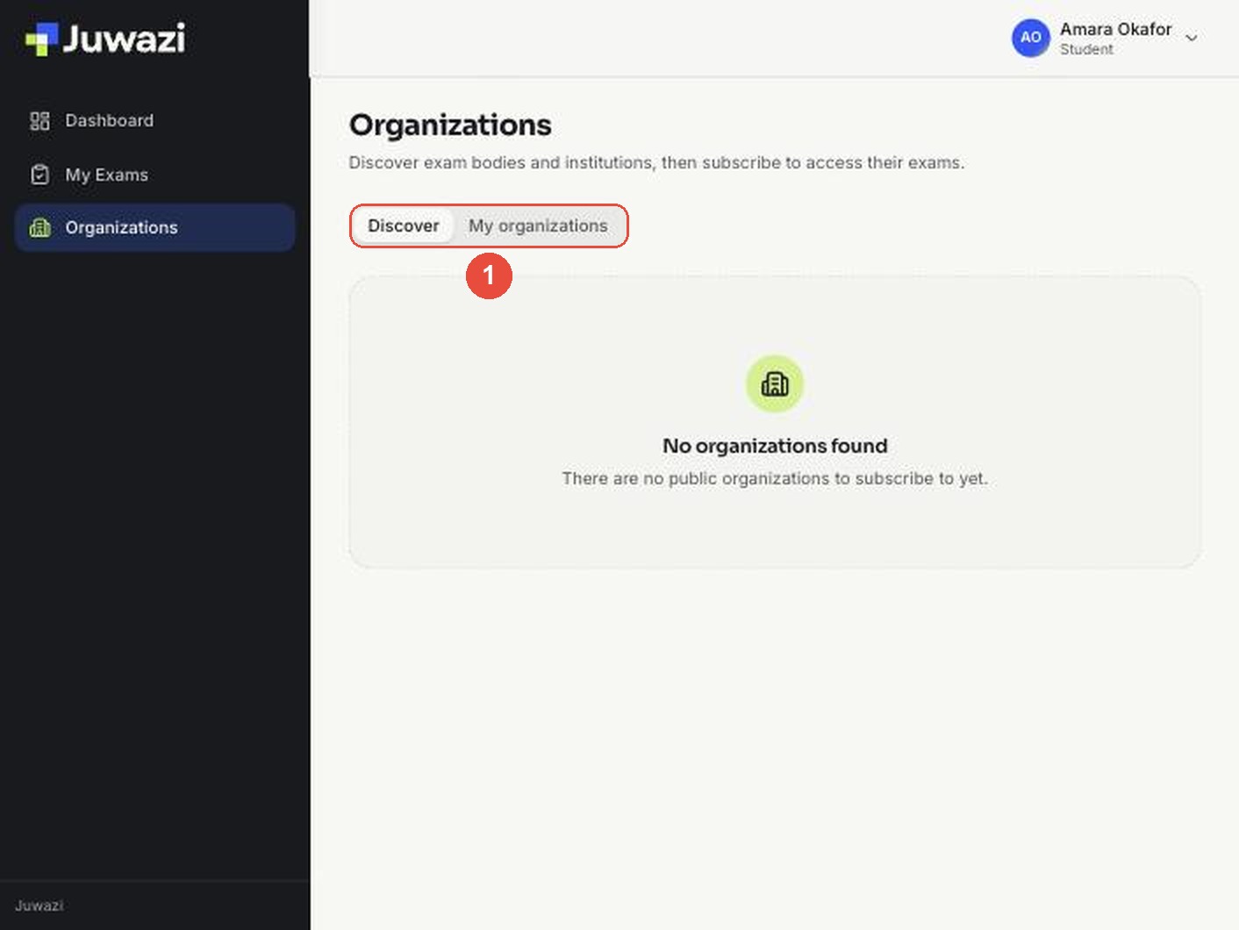Click the Juwazi footer text
The height and width of the screenshot is (930, 1239).
pos(39,905)
